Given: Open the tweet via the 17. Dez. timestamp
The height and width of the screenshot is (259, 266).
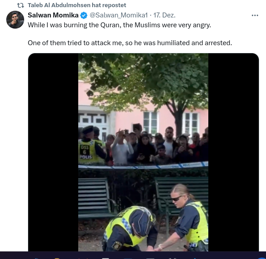Looking at the screenshot, I should coord(165,15).
